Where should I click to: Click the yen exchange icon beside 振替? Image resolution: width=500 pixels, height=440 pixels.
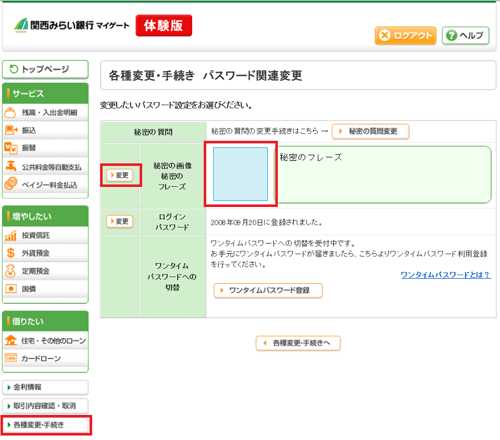point(11,148)
